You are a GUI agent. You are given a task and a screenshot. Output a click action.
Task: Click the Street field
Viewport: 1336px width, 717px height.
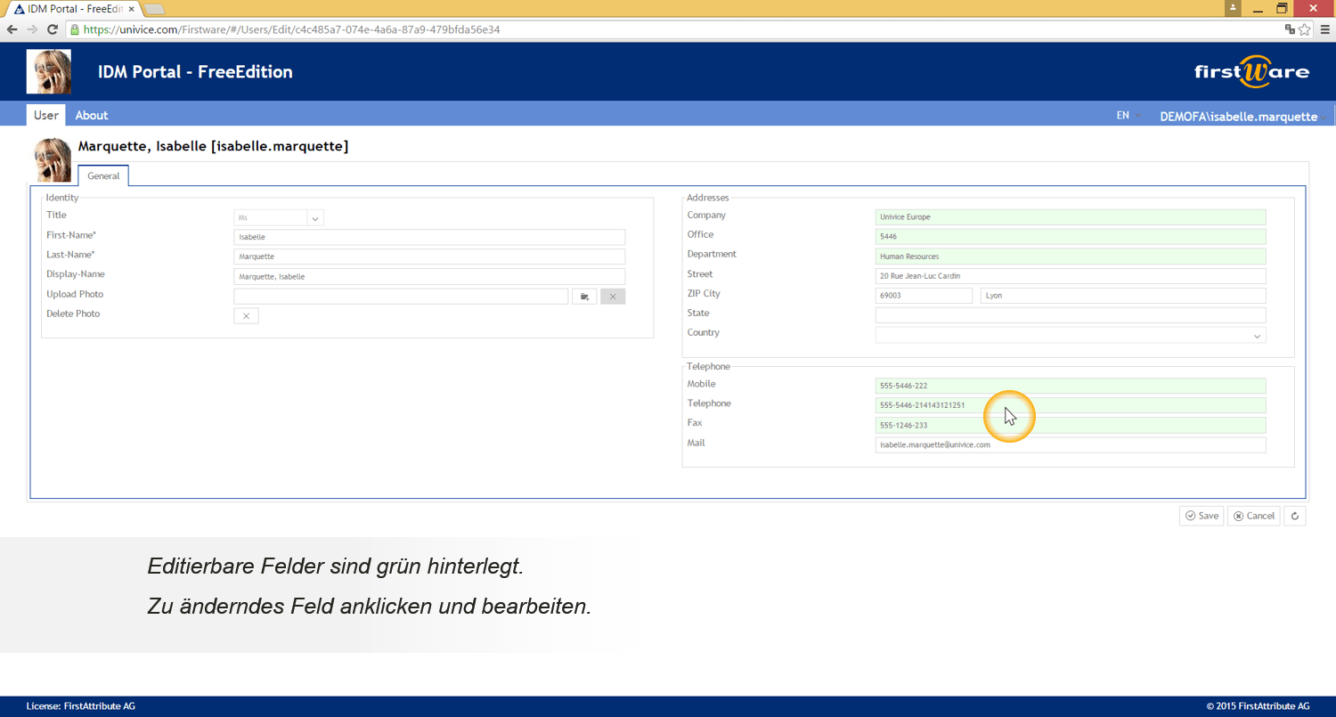point(1071,276)
